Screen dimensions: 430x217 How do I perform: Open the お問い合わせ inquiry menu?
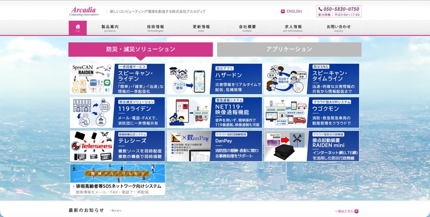(x=338, y=28)
